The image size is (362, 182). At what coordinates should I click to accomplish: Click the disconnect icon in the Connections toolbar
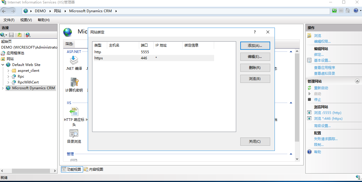click(x=28, y=35)
